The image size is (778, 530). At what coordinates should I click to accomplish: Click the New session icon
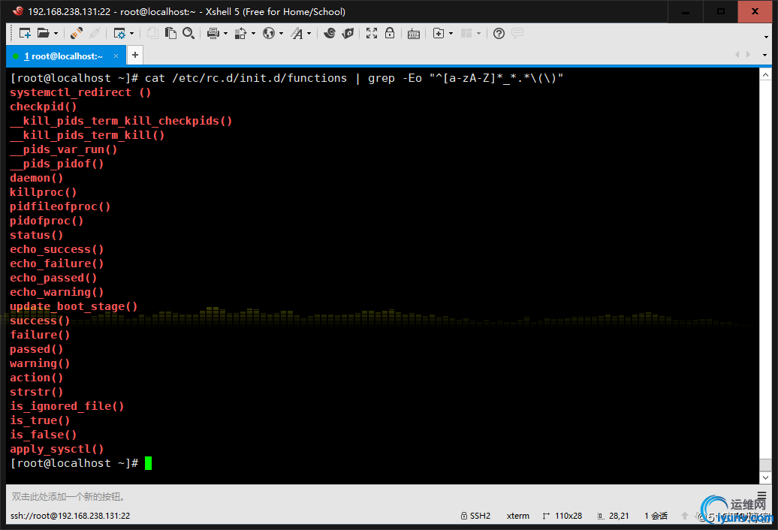(25, 33)
